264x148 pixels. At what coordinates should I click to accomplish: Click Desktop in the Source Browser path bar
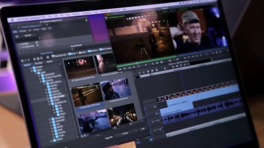point(93,51)
